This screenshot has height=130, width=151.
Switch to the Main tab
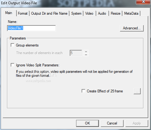pos(9,13)
